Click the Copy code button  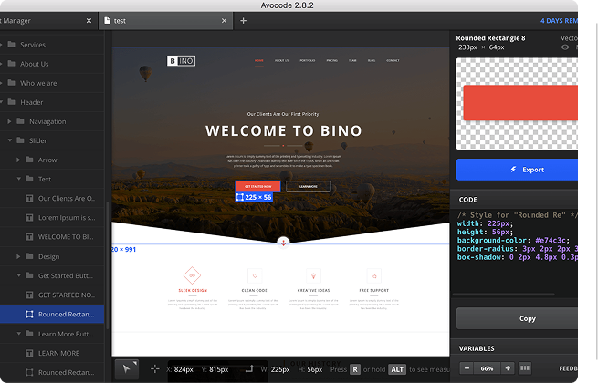(517, 318)
